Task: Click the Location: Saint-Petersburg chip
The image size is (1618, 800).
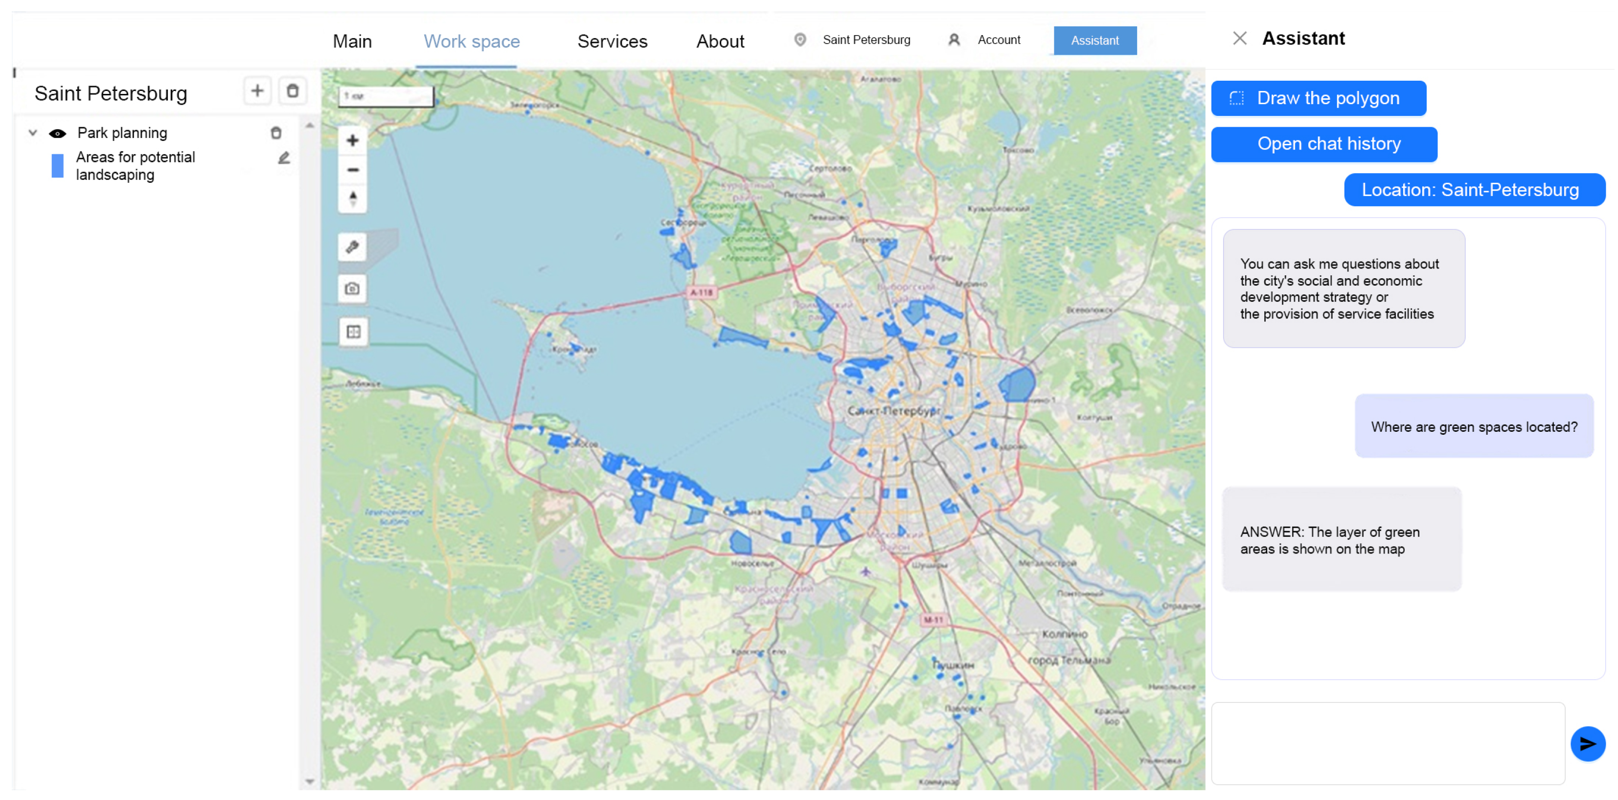Action: pos(1474,190)
